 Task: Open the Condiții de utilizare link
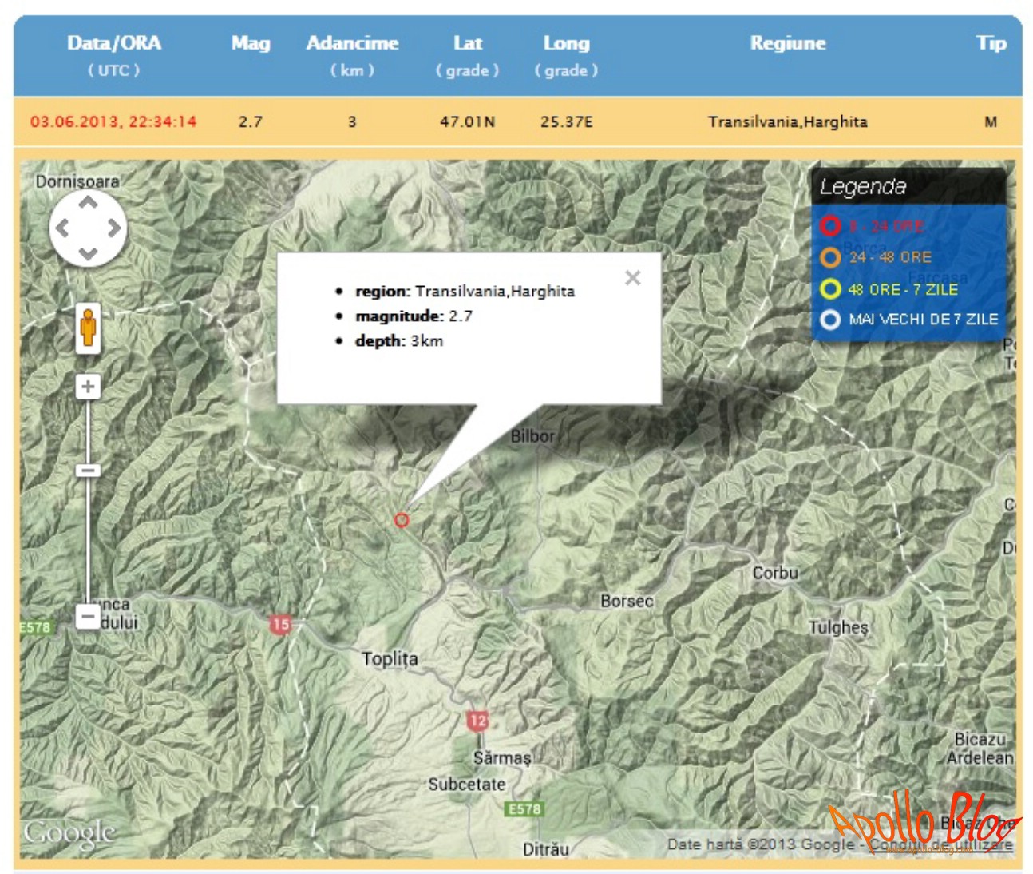[941, 844]
